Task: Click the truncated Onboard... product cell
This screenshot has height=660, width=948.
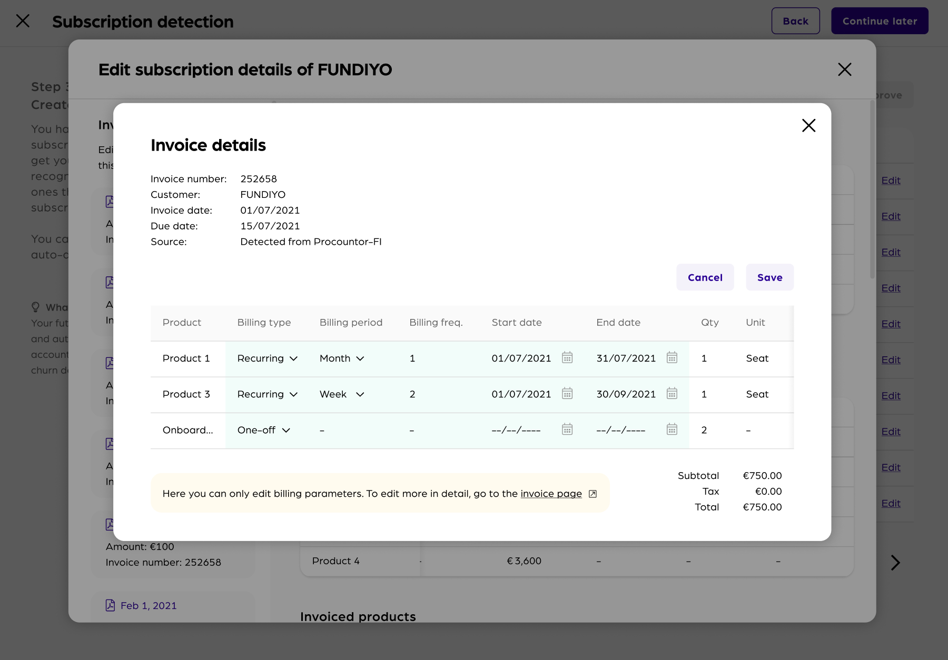Action: [x=187, y=430]
